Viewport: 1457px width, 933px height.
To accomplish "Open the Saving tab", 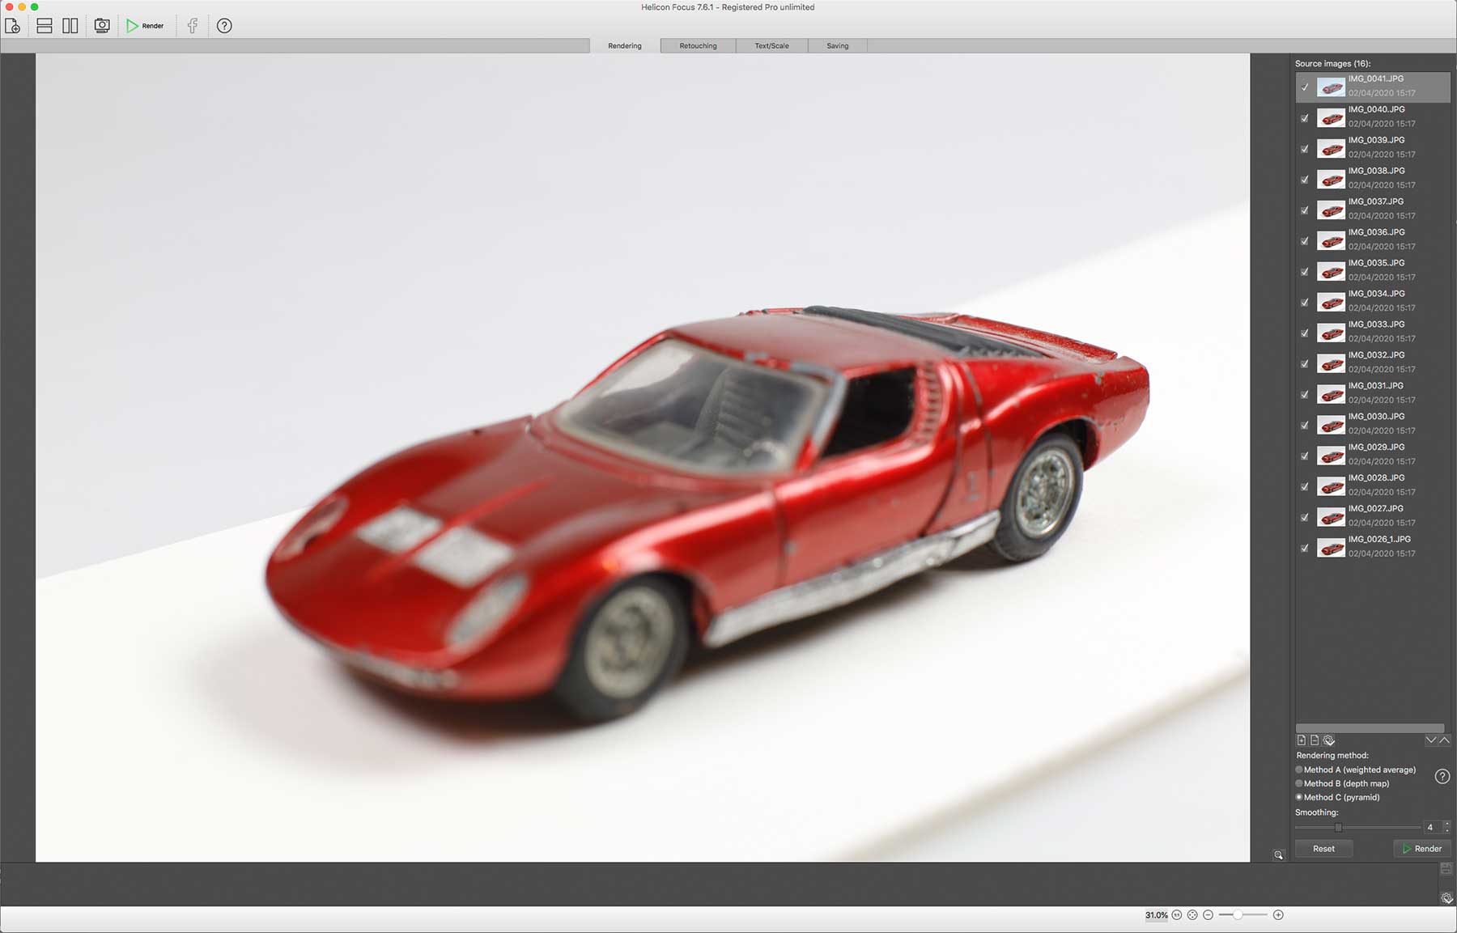I will tap(838, 46).
